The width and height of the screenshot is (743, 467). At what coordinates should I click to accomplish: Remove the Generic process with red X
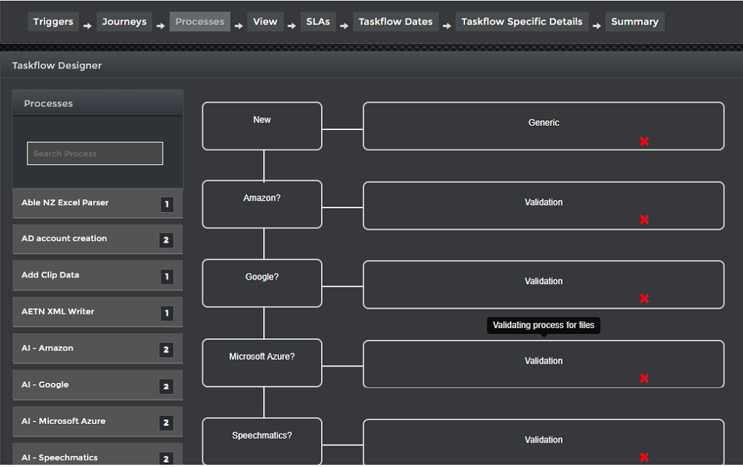tap(644, 141)
